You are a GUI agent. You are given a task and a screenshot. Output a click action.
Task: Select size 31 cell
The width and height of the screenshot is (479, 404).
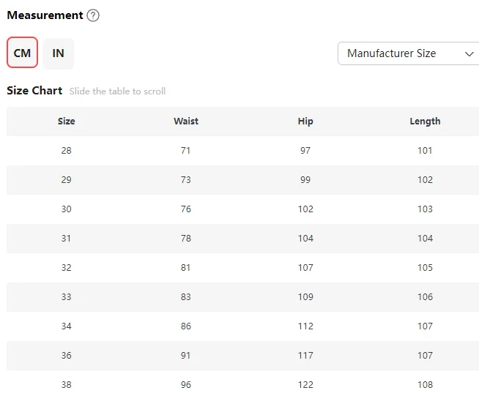point(67,239)
